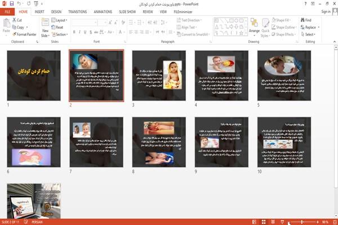The image size is (338, 225).
Task: Toggle text Shadow formatting
Action: coord(91,32)
